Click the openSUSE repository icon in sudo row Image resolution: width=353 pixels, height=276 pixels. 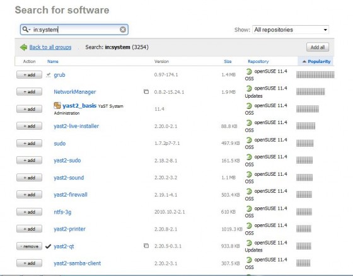pyautogui.click(x=249, y=140)
